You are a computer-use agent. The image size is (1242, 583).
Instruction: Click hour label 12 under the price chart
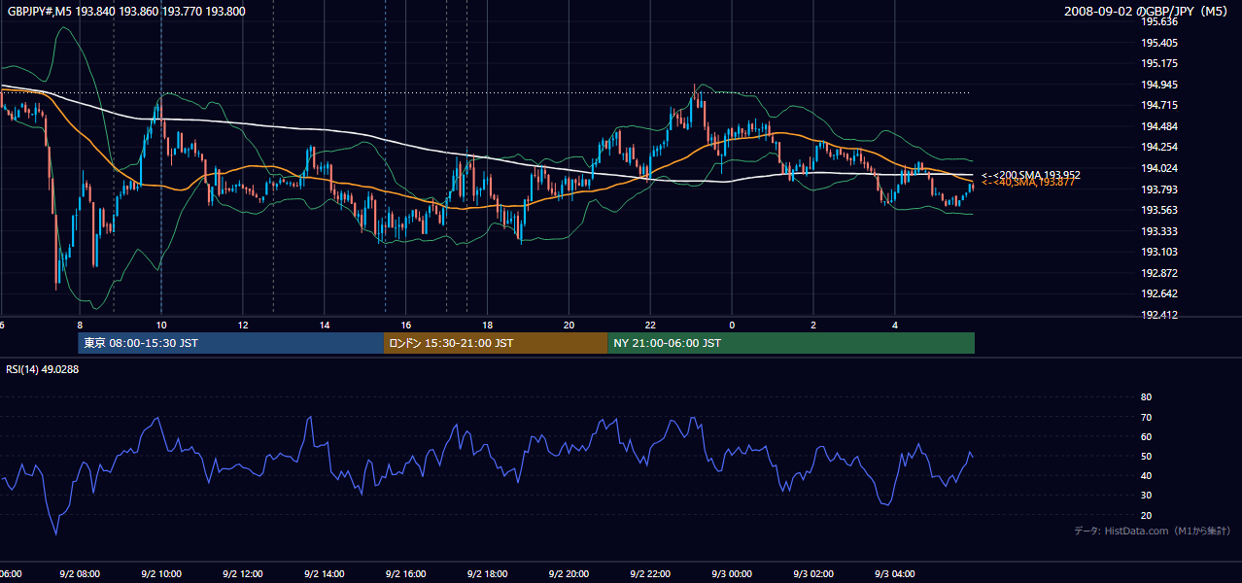[x=243, y=325]
